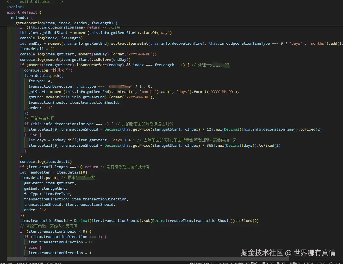Click the MarsCode AI status bar item
This screenshot has height=264, width=343.
click(202, 263)
